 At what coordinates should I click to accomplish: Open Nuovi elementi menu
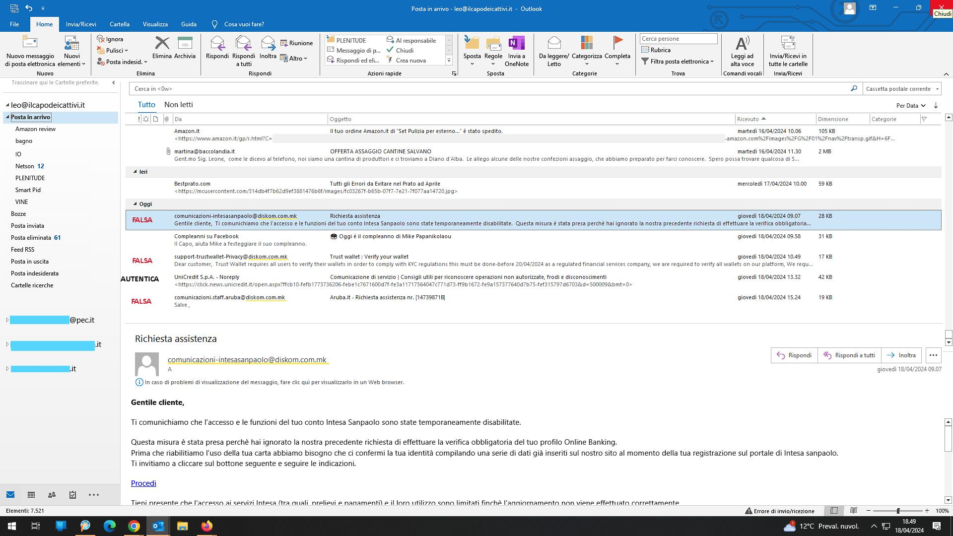tap(71, 51)
